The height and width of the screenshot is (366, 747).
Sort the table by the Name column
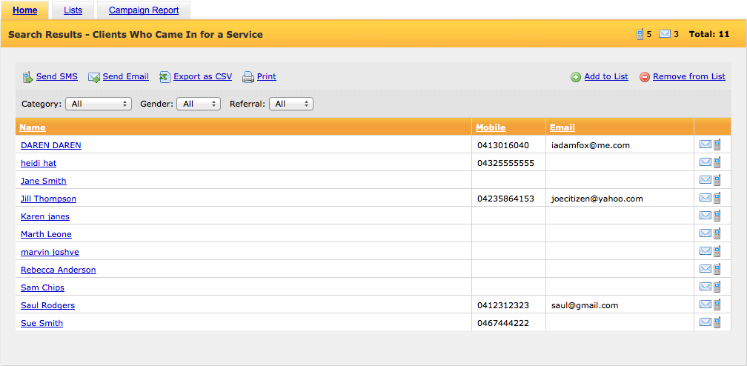pyautogui.click(x=33, y=127)
